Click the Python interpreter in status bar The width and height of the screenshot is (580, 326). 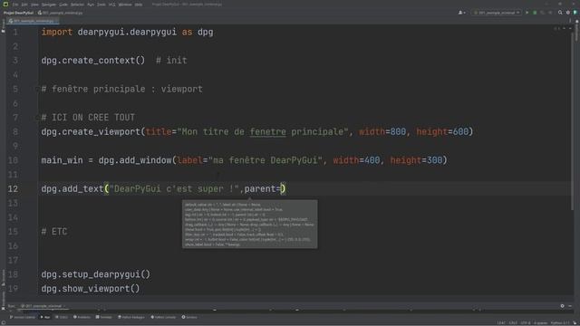tap(561, 323)
